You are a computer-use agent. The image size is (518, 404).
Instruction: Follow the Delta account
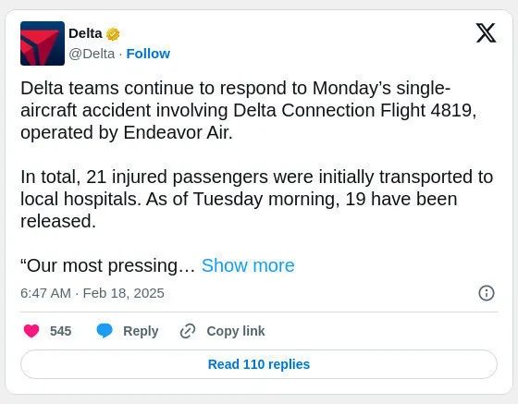(148, 54)
